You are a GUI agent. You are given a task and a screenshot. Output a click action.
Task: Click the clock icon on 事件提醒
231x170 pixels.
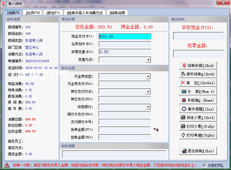(x=184, y=109)
